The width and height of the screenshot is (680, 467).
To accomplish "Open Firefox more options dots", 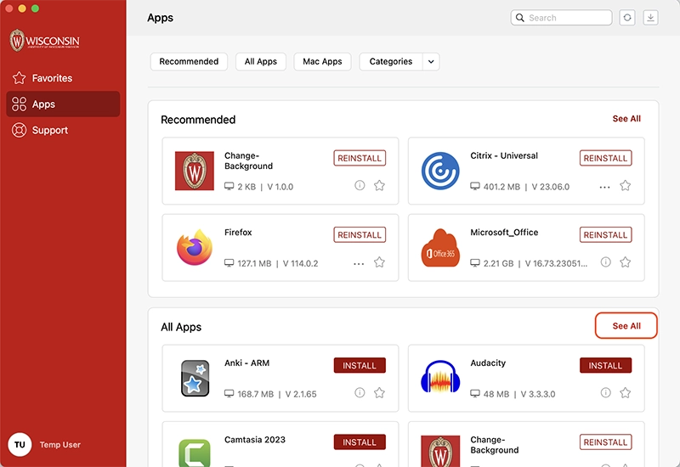I will (359, 264).
